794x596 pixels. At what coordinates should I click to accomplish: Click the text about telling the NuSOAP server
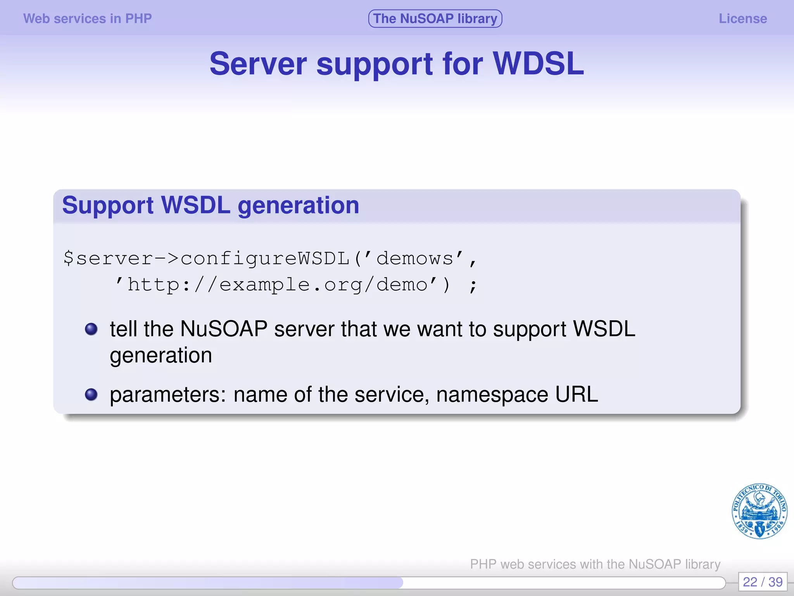coord(372,329)
